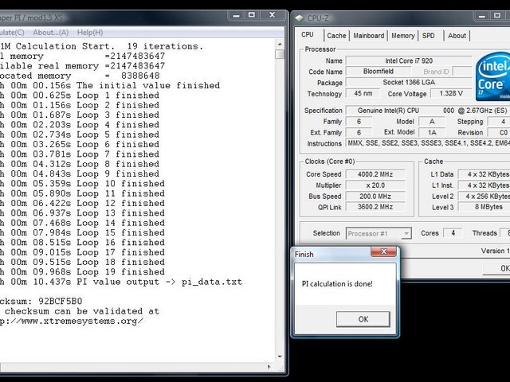Viewport: 510px width, 382px height.
Task: Switch to the About tab in CPU-Z
Action: 457,36
